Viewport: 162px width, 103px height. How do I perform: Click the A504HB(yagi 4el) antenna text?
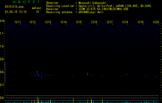[x=91, y=12]
